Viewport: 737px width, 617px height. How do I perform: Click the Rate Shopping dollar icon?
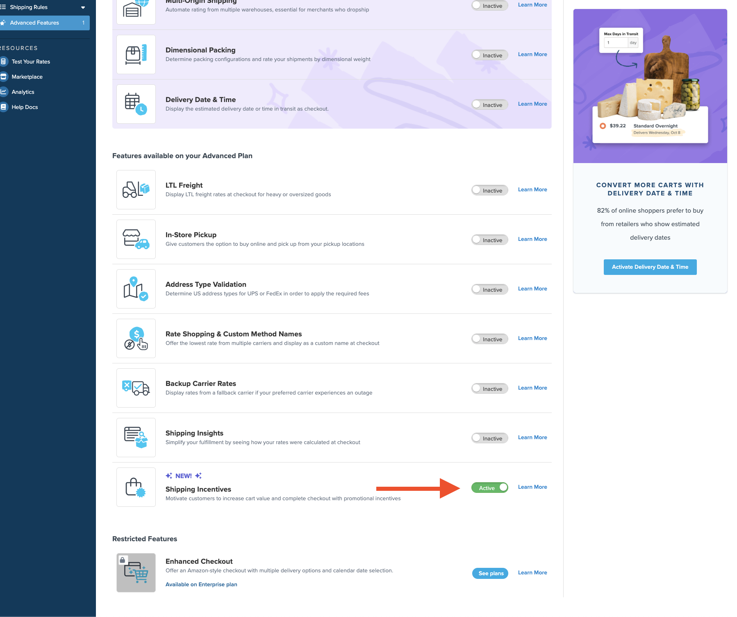pyautogui.click(x=136, y=338)
